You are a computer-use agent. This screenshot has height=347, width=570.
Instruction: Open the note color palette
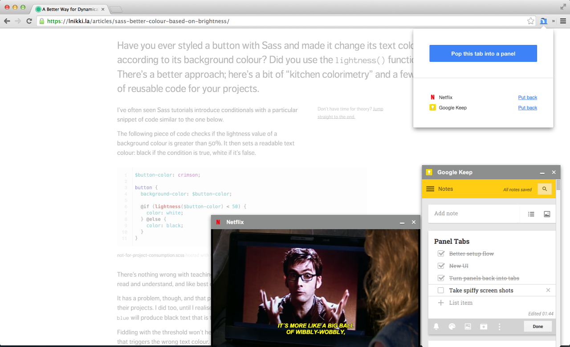pyautogui.click(x=452, y=326)
